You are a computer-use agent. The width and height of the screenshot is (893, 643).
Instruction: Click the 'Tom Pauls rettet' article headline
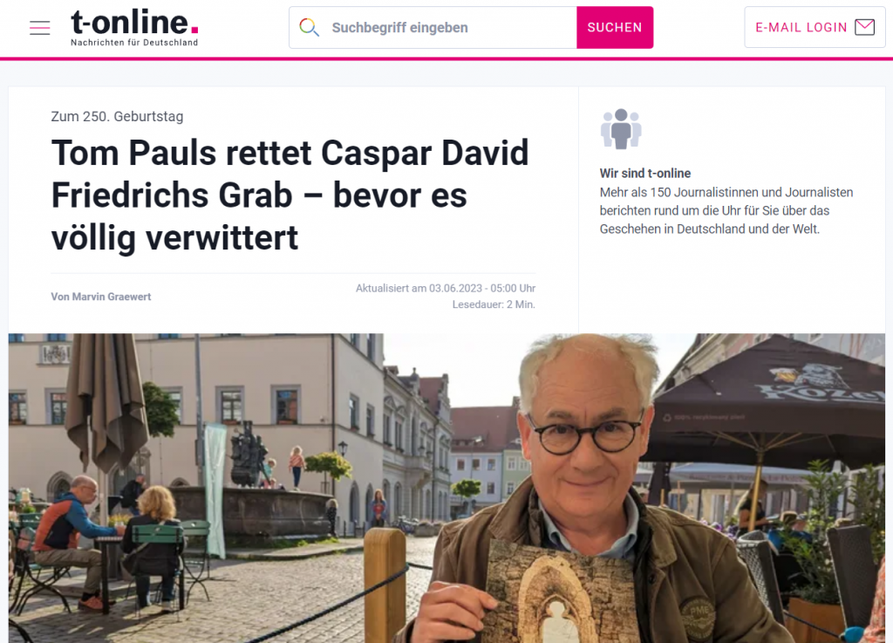[x=290, y=195]
